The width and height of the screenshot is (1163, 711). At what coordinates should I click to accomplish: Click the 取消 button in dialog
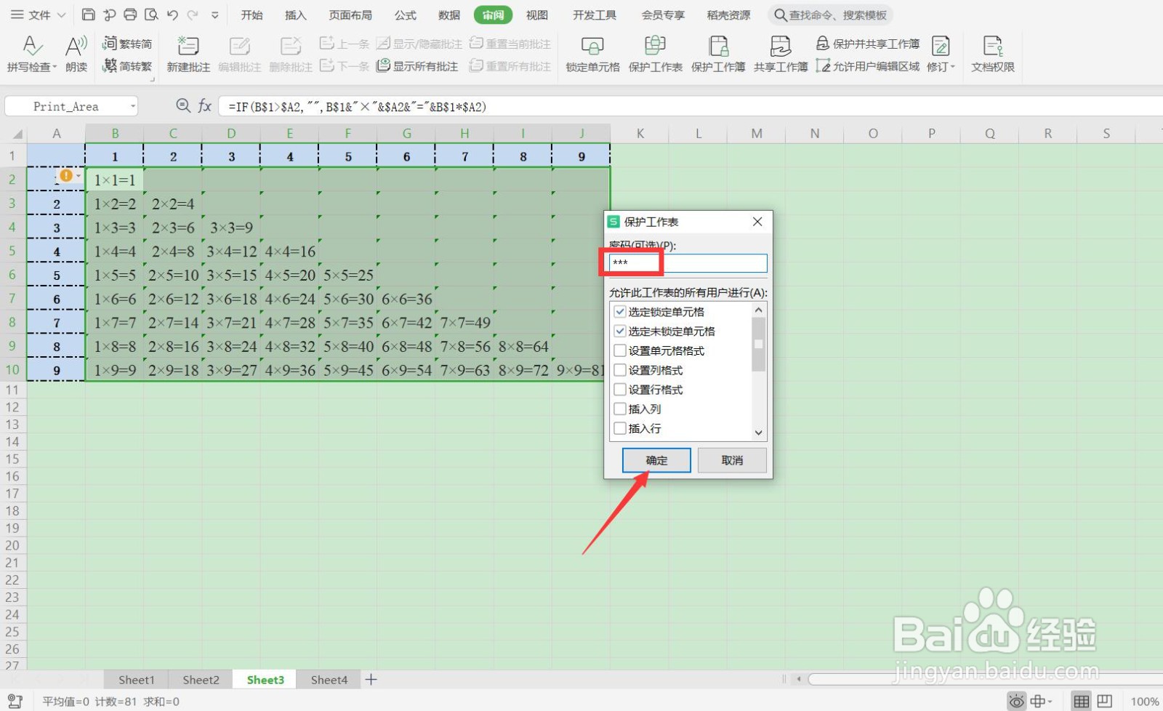pos(732,460)
